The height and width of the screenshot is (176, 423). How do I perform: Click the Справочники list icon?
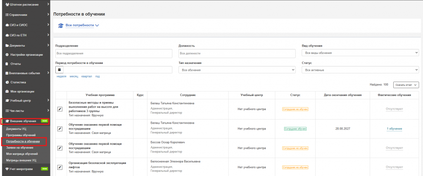pyautogui.click(x=7, y=15)
